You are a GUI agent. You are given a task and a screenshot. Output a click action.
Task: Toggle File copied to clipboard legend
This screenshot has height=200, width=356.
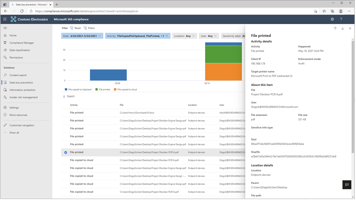[78, 90]
